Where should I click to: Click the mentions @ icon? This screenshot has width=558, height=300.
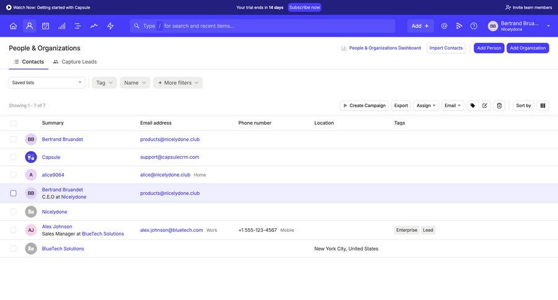(x=444, y=26)
